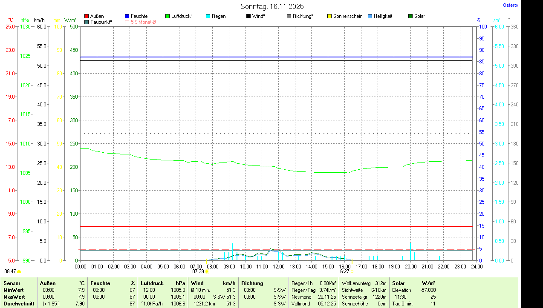
Task: Click the green Luftdruck legend square
Action: [168, 16]
